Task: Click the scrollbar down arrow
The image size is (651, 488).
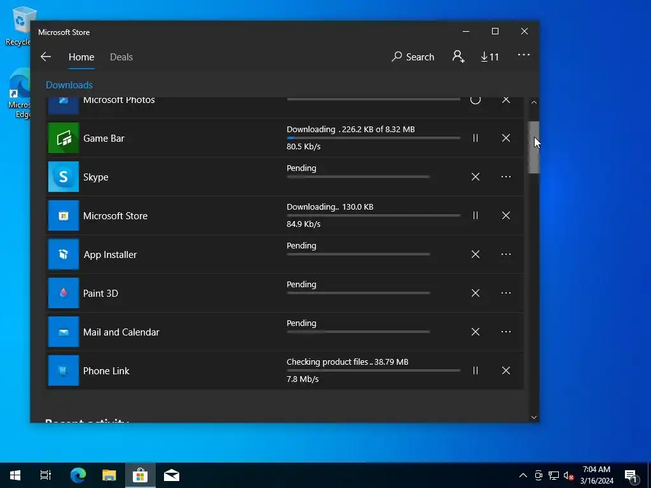Action: click(534, 417)
